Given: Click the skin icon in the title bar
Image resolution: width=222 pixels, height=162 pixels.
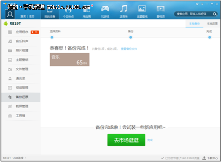Looking at the screenshot, I should tap(197, 4).
